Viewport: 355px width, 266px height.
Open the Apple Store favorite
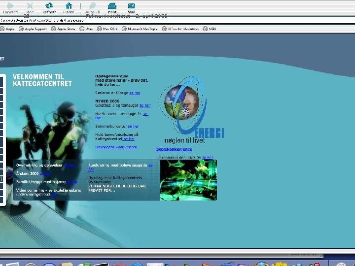coord(63,29)
